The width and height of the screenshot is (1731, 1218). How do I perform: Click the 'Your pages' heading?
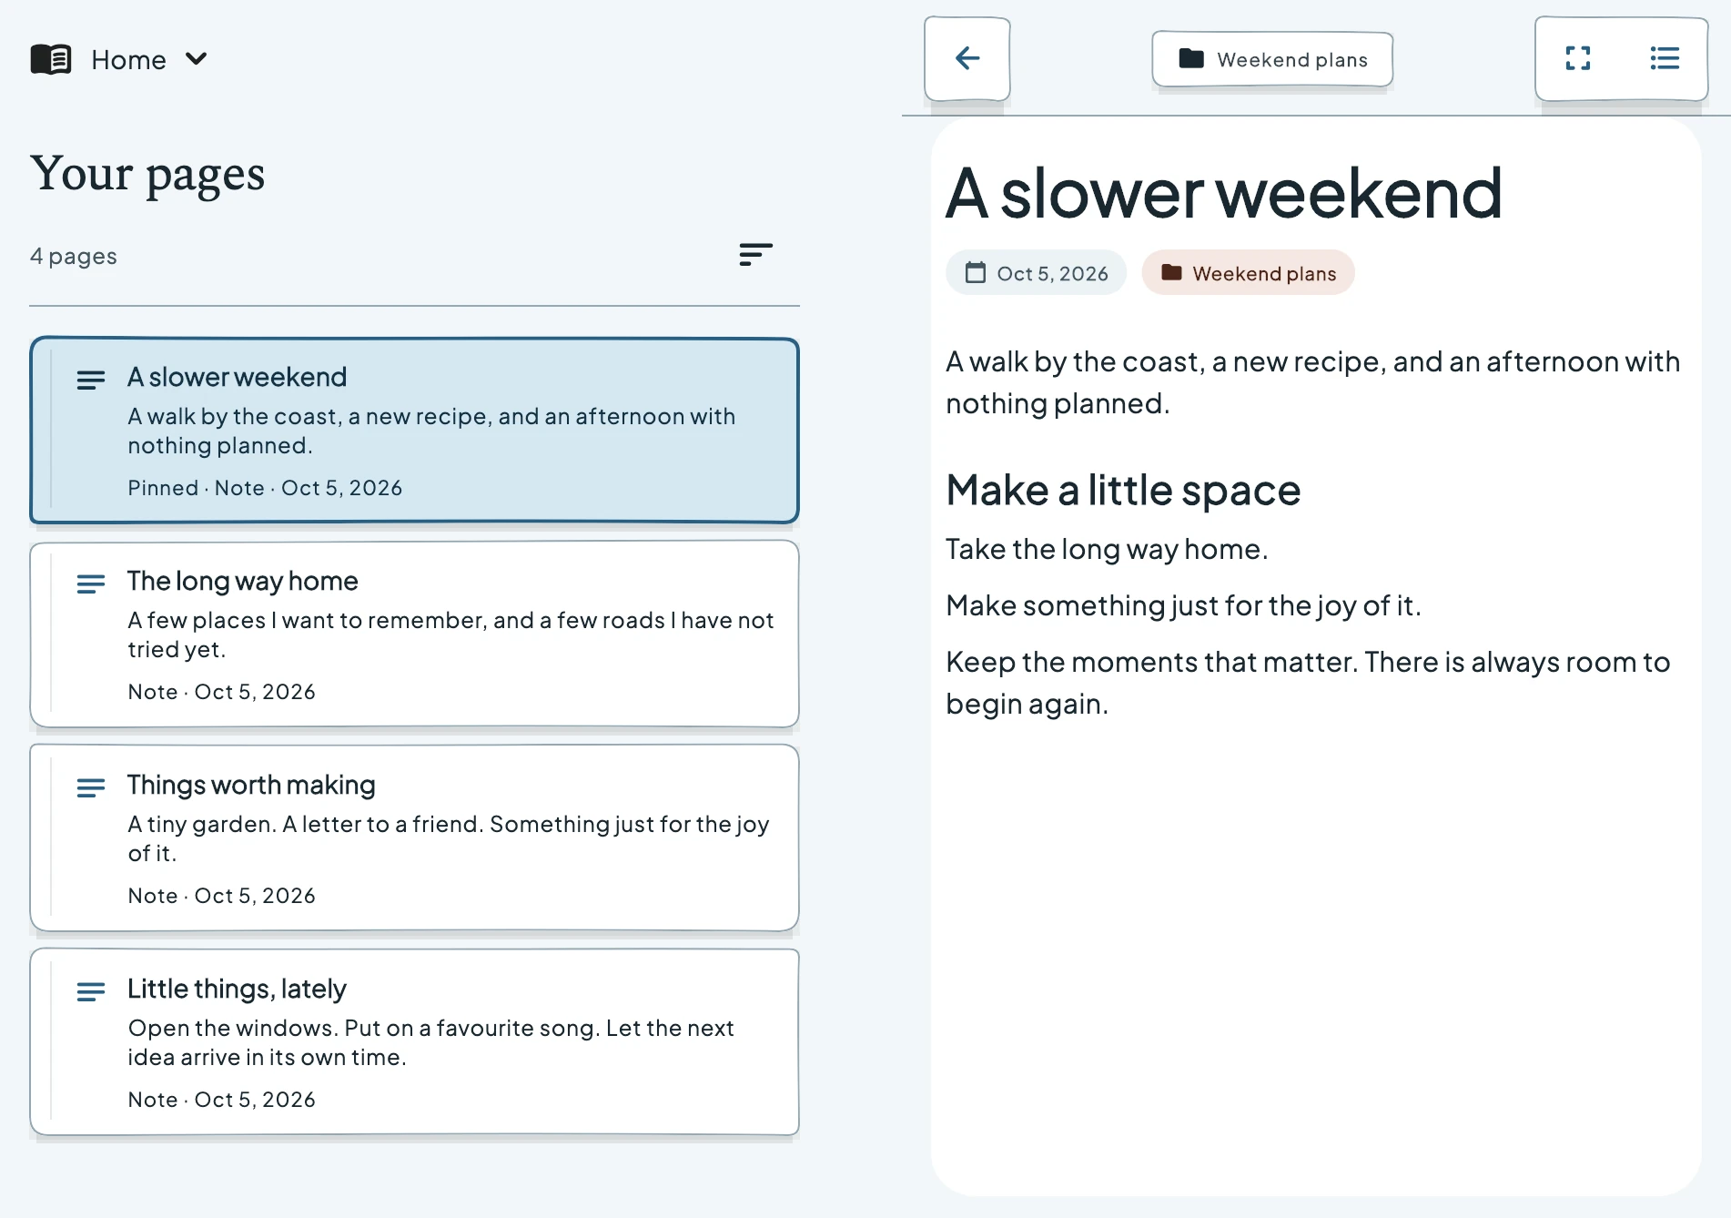click(x=147, y=174)
